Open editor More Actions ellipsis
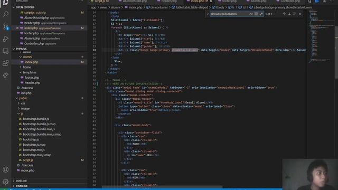The width and height of the screenshot is (338, 190). click(x=332, y=1)
